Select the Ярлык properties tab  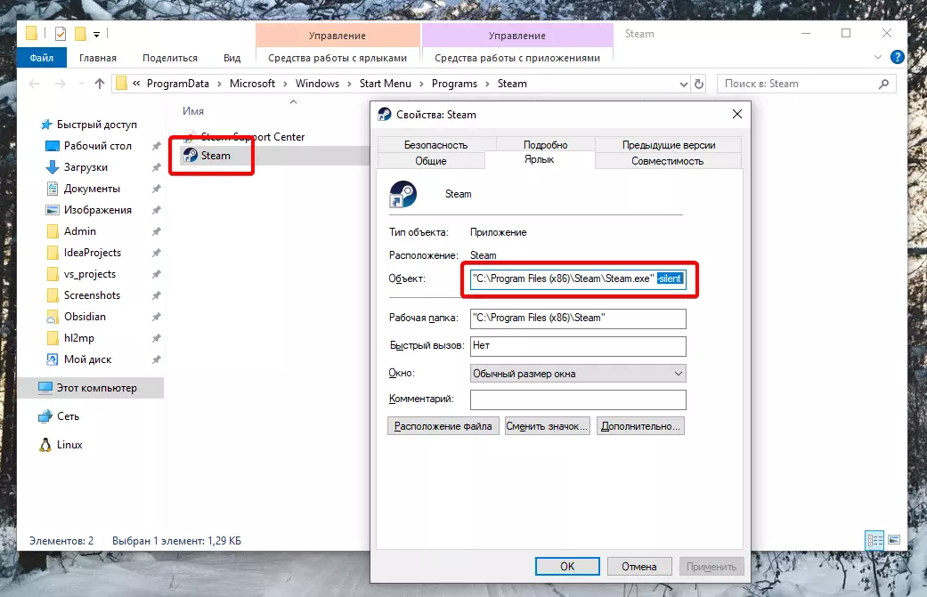coord(539,159)
